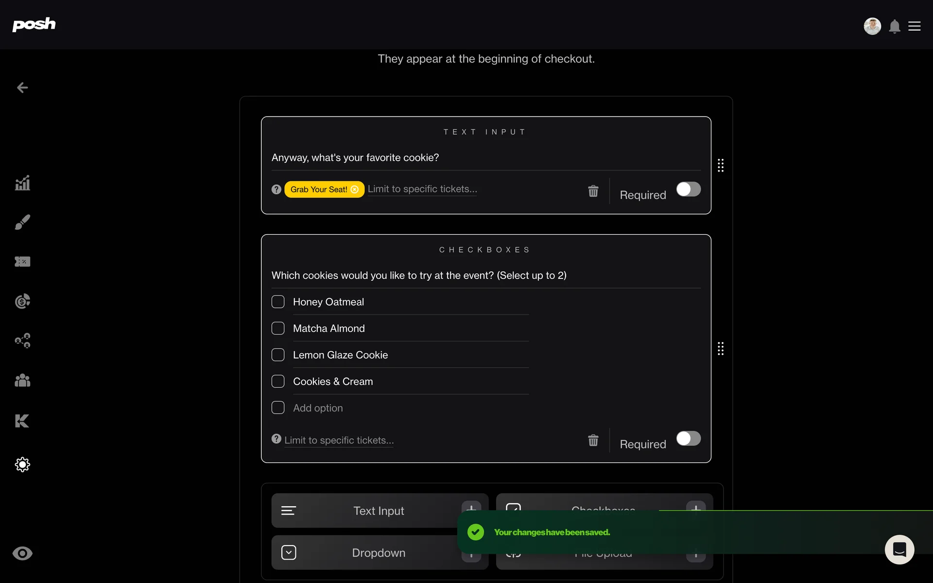Open the hamburger menu at the top right

coord(915,26)
